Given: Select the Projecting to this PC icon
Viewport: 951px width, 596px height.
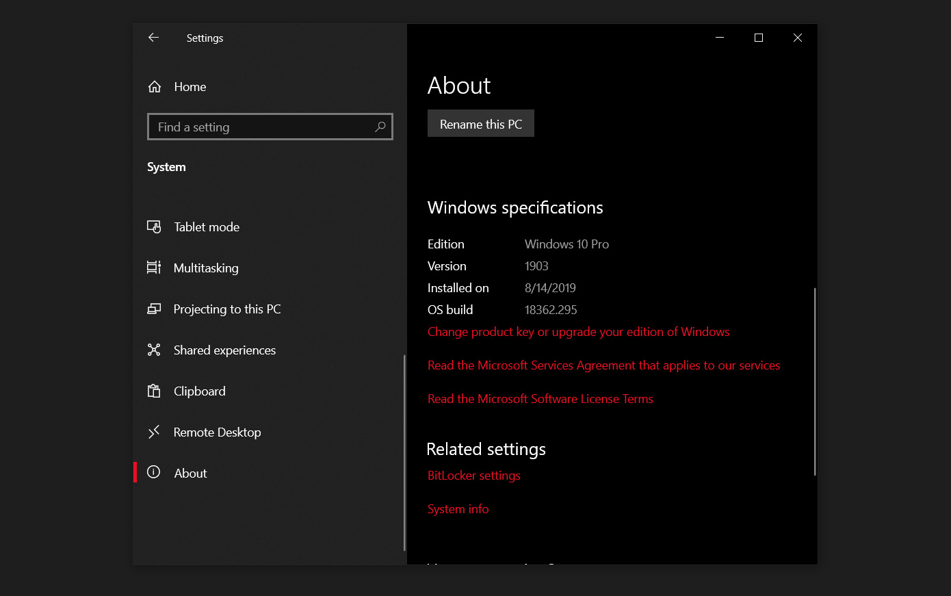Looking at the screenshot, I should pyautogui.click(x=154, y=309).
